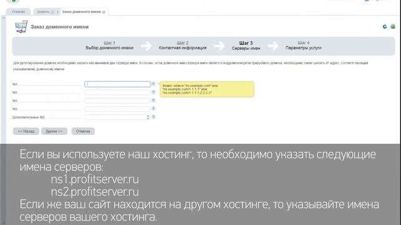Go to Шаг 2 Контактная информация
The width and height of the screenshot is (401, 225).
tap(182, 45)
